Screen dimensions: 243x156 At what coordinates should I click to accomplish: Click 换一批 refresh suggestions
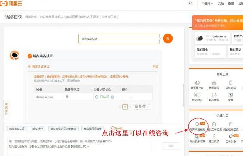tap(117, 128)
